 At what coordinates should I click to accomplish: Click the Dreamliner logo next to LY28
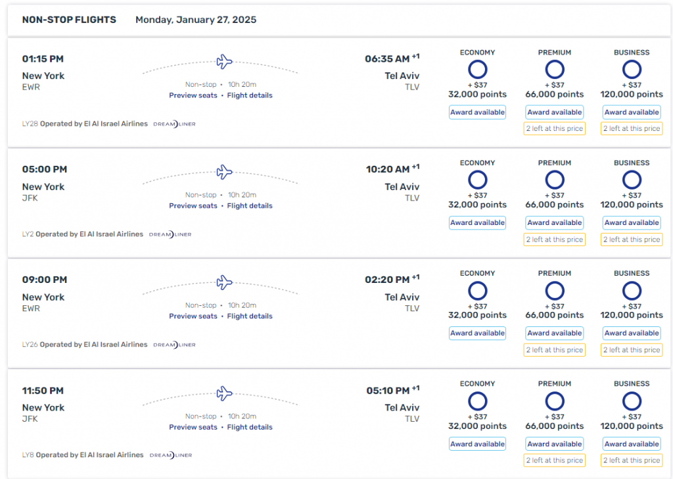(x=174, y=123)
